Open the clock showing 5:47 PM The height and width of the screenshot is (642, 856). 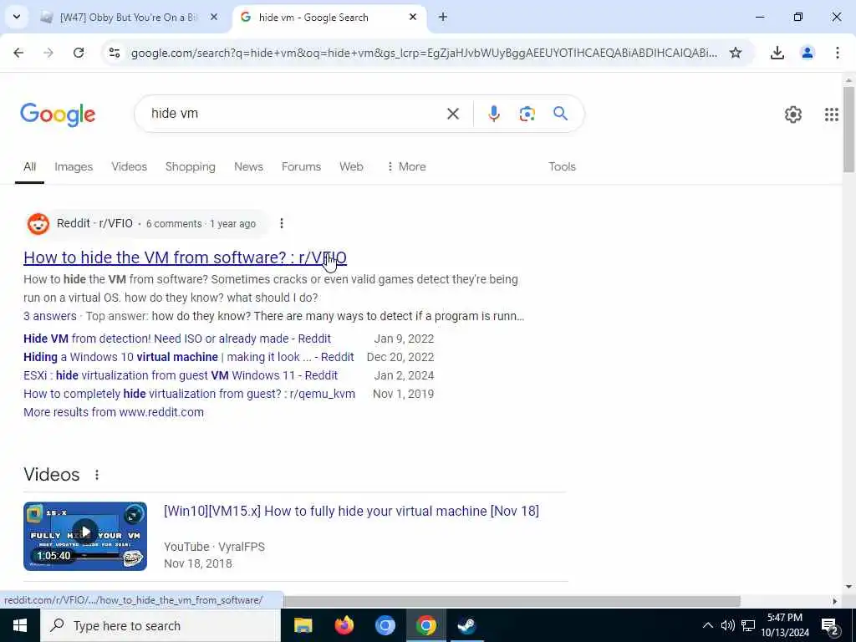point(785,625)
